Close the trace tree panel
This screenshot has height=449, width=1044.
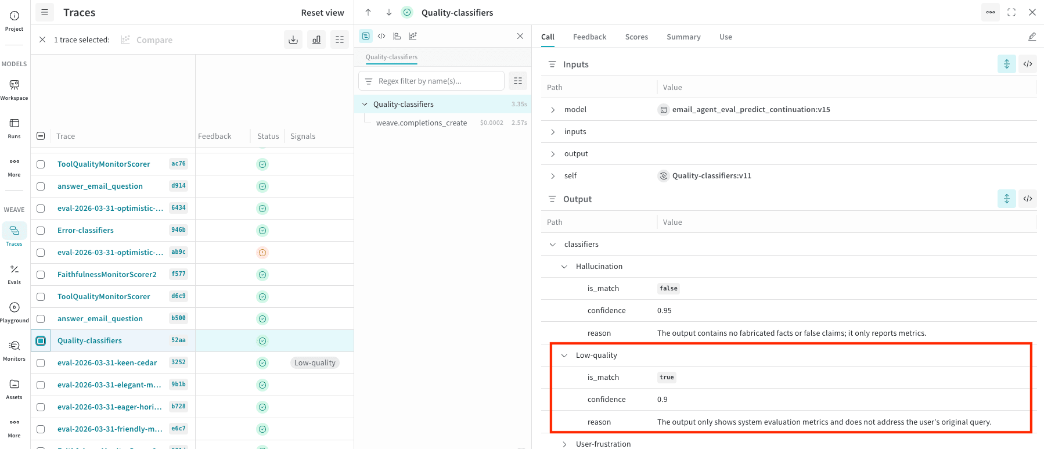point(520,36)
